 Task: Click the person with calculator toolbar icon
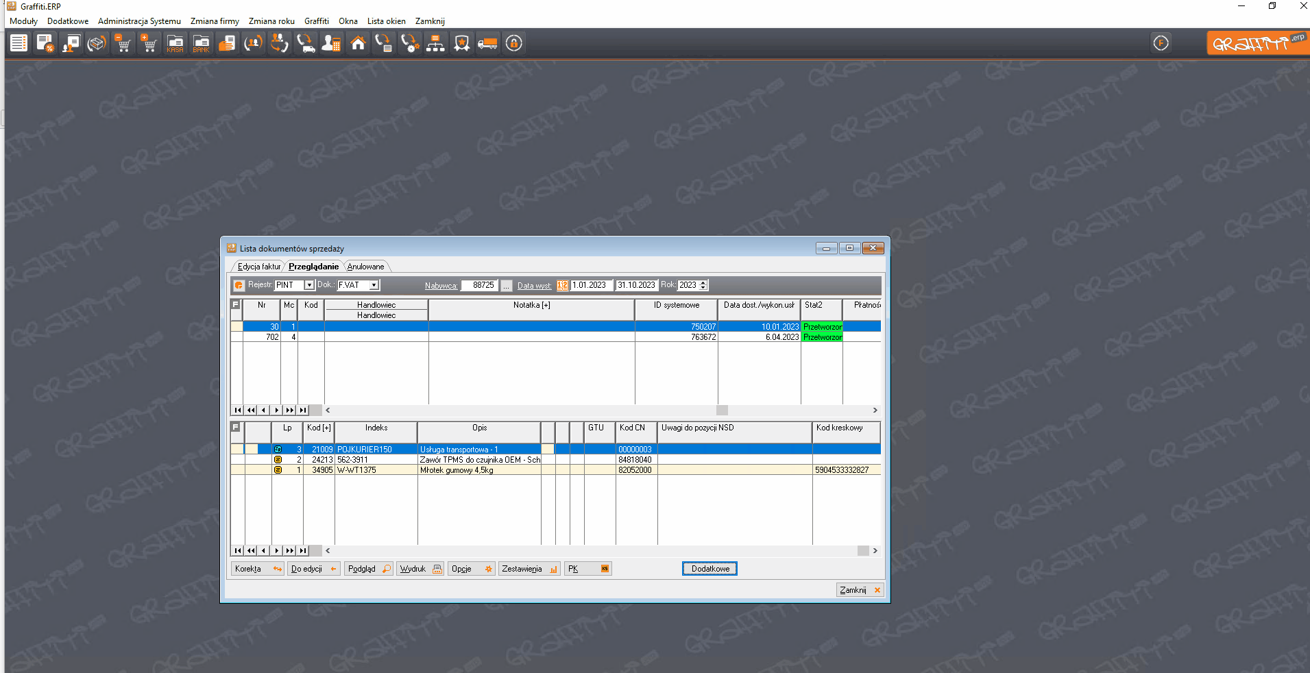[x=332, y=44]
